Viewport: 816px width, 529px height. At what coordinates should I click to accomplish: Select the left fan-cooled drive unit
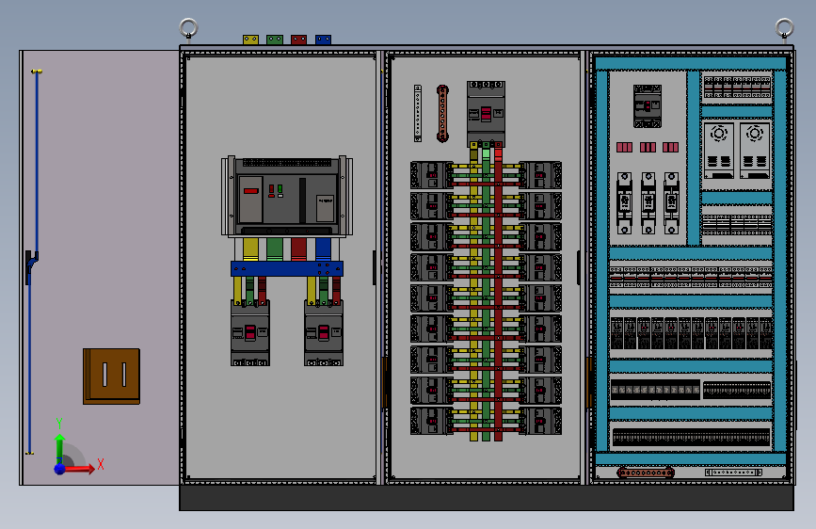719,151
